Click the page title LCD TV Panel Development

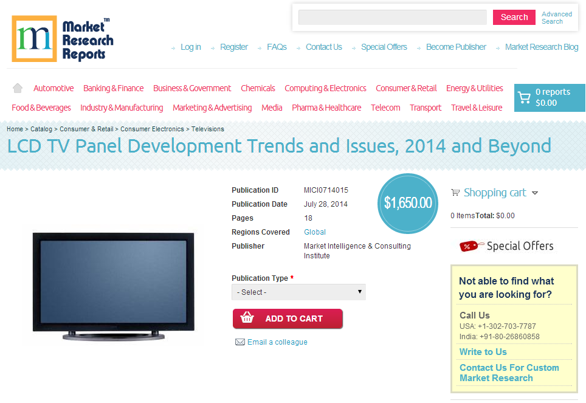[x=279, y=146]
